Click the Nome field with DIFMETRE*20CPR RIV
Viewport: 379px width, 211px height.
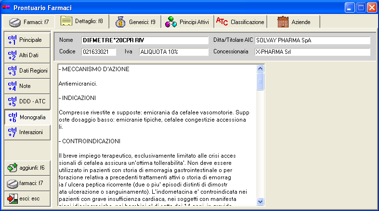click(144, 40)
